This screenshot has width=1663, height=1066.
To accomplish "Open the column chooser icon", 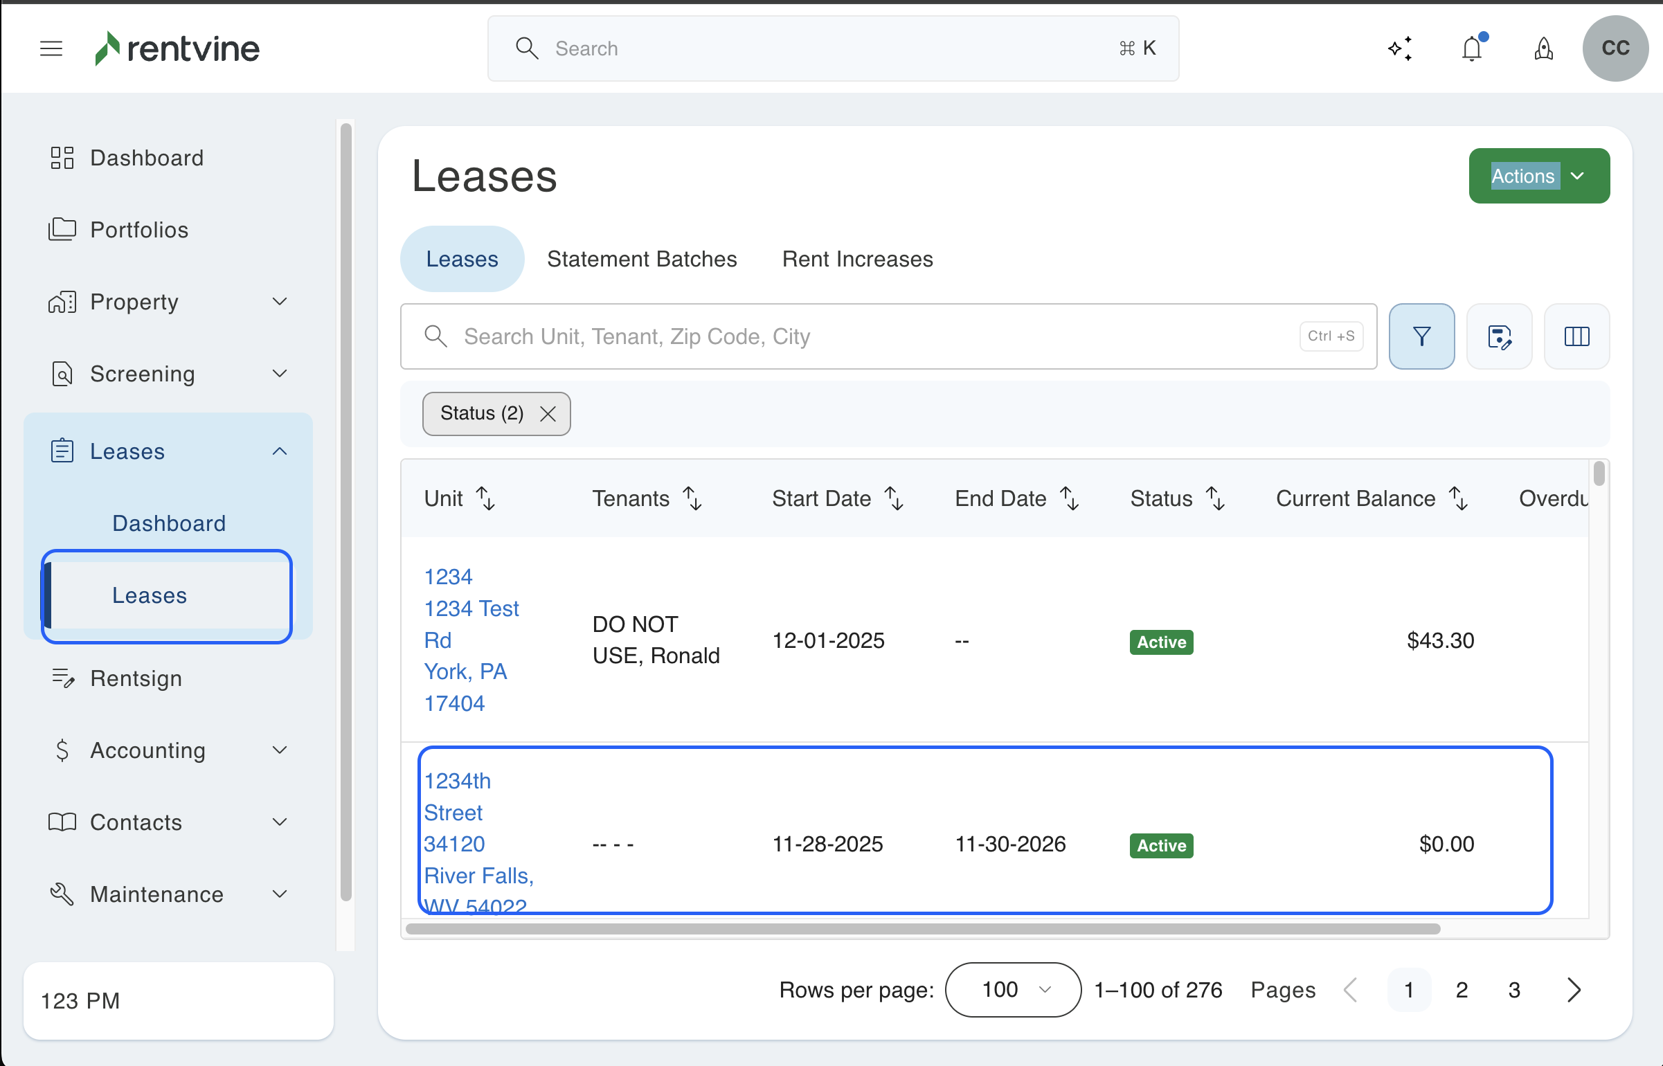I will point(1576,336).
